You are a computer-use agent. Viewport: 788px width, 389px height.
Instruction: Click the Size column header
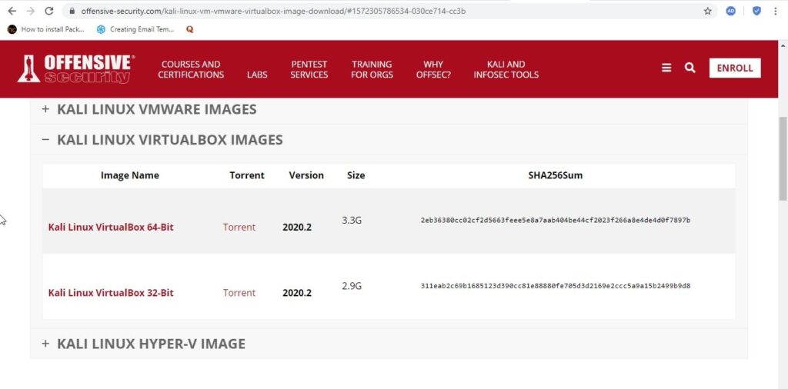pyautogui.click(x=356, y=175)
